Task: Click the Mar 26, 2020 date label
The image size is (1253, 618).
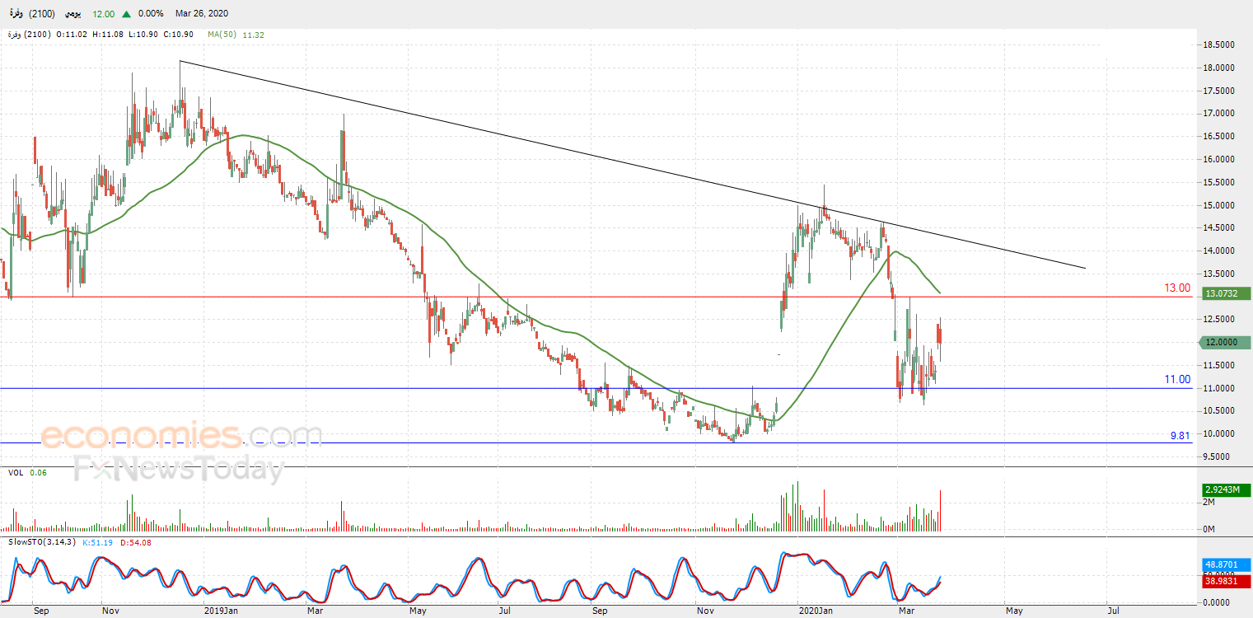Action: (202, 14)
